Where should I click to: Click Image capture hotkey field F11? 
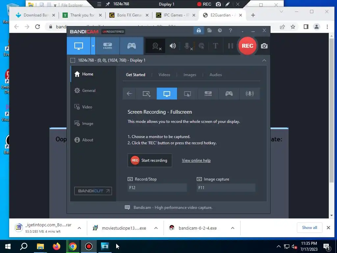pyautogui.click(x=226, y=187)
